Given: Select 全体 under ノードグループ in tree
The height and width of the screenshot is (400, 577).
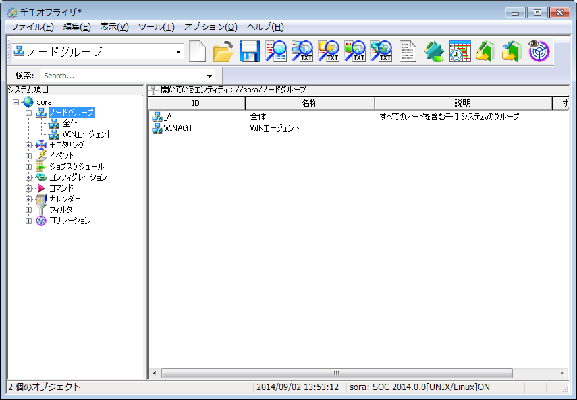Looking at the screenshot, I should [x=70, y=123].
